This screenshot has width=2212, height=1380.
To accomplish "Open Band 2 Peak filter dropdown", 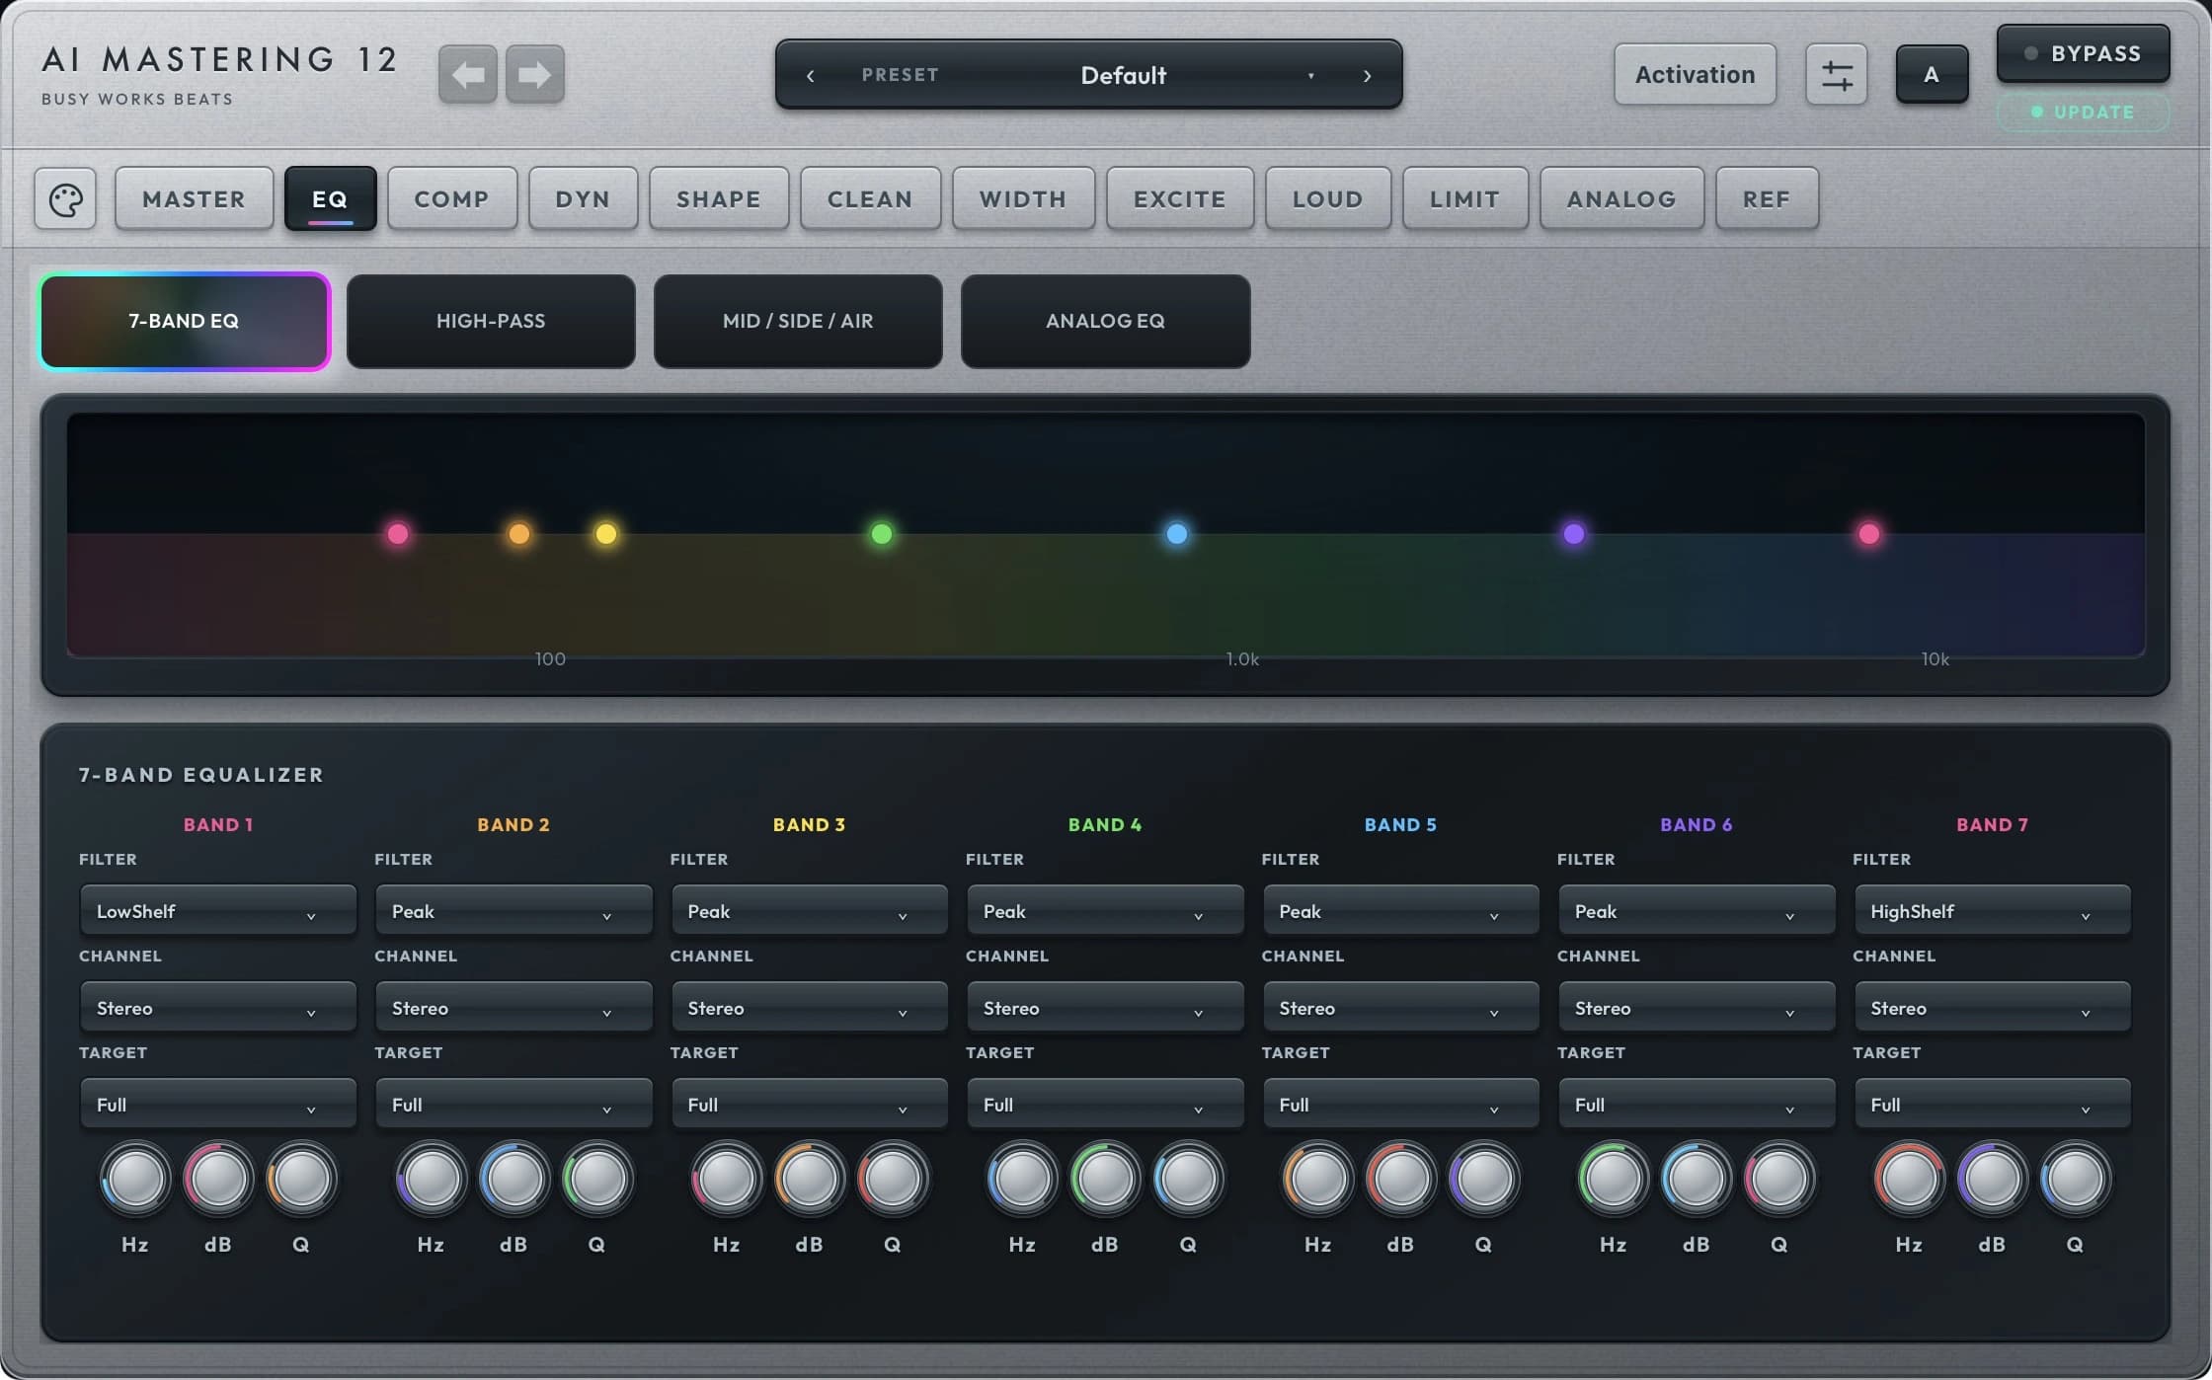I will click(x=513, y=911).
